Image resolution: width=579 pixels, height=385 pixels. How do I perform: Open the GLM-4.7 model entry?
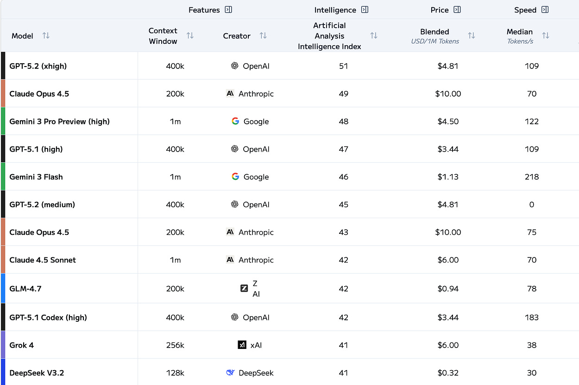click(x=25, y=289)
